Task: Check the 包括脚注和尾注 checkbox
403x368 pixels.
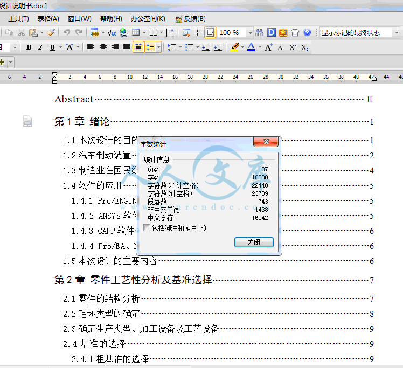Action: pos(147,228)
